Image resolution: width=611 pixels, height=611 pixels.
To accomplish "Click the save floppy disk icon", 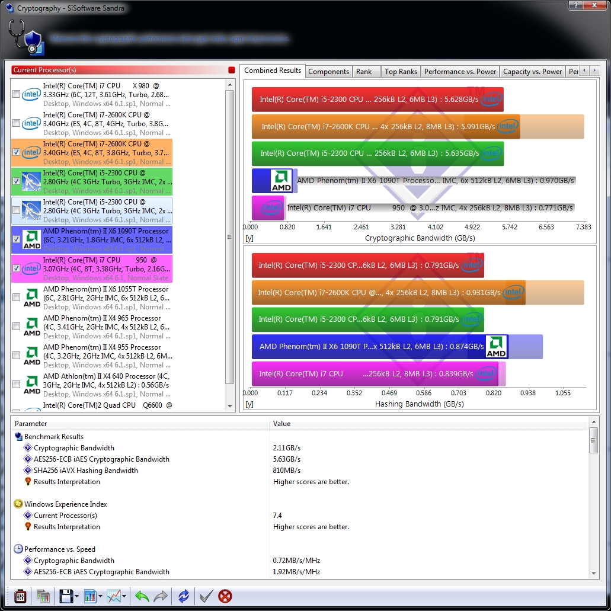I will (x=66, y=596).
